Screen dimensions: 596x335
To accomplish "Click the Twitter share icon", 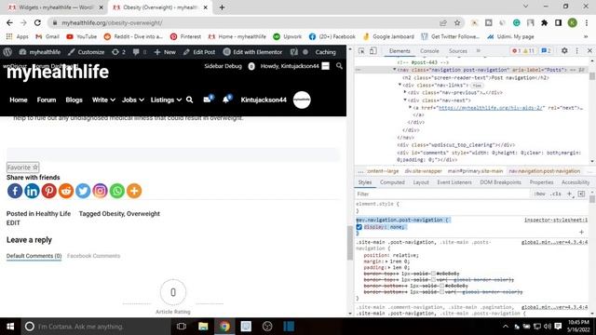I will 83,191.
